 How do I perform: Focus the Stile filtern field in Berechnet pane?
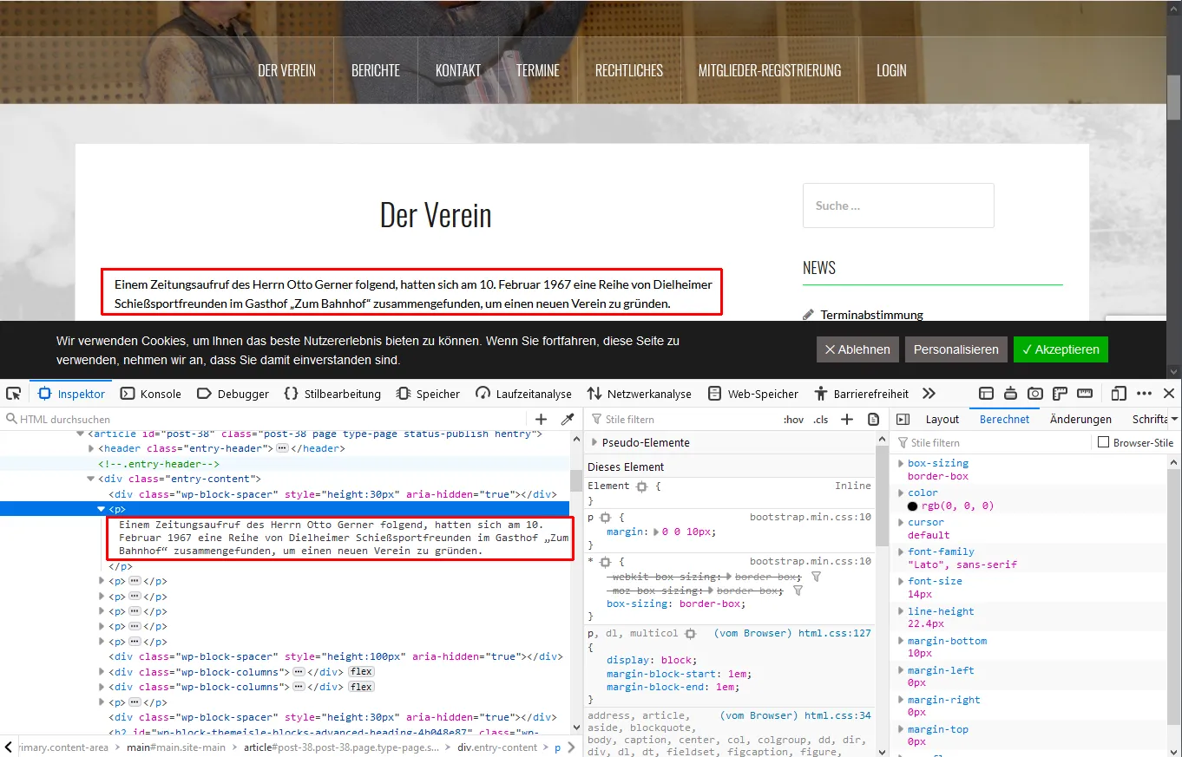coord(994,442)
